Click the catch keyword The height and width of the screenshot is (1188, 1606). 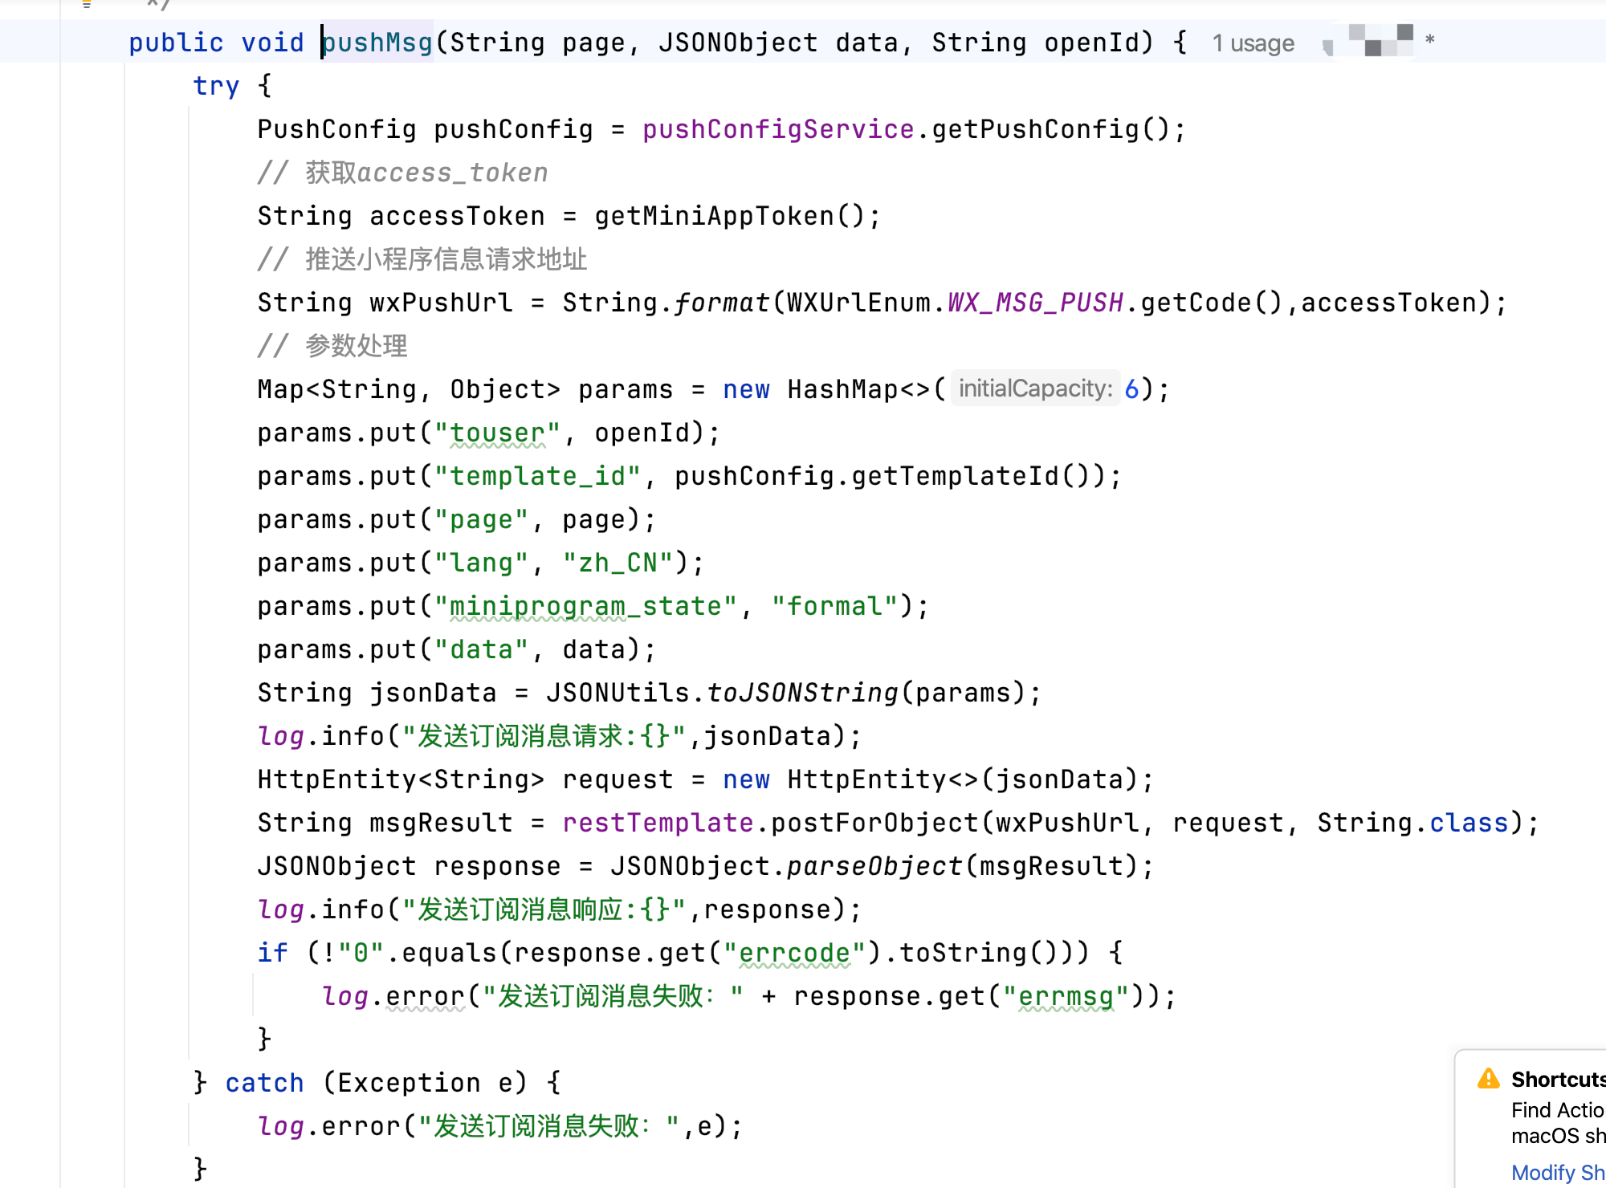coord(264,1083)
